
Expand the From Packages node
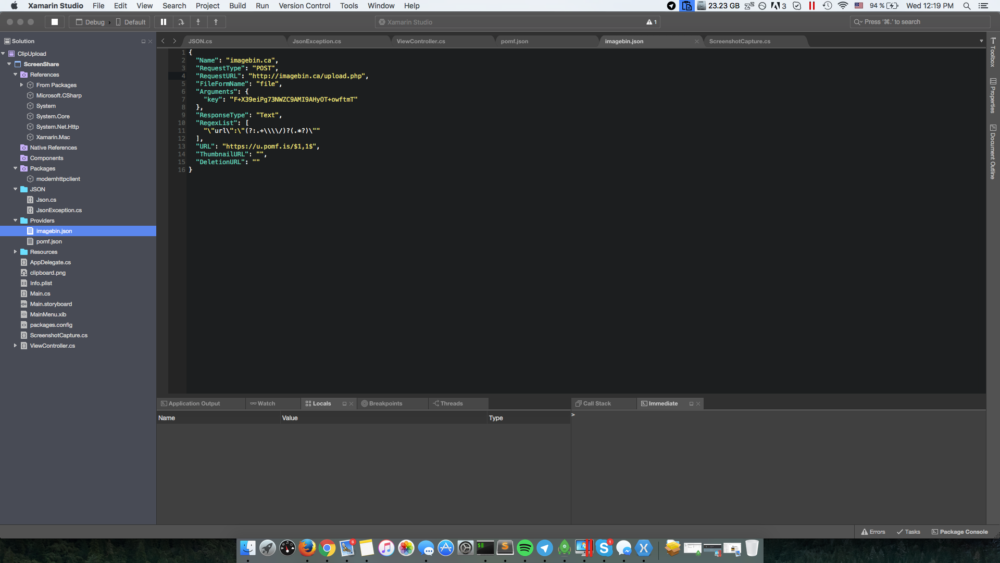(x=21, y=85)
